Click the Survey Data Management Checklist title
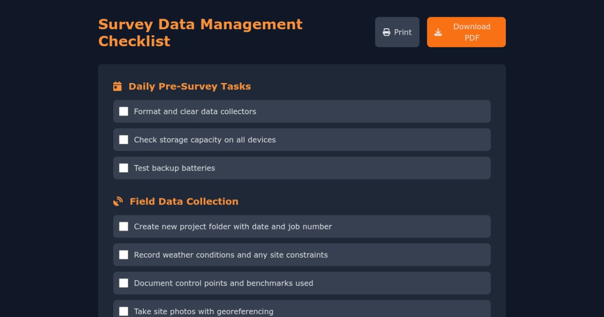The height and width of the screenshot is (317, 604). coord(200,32)
